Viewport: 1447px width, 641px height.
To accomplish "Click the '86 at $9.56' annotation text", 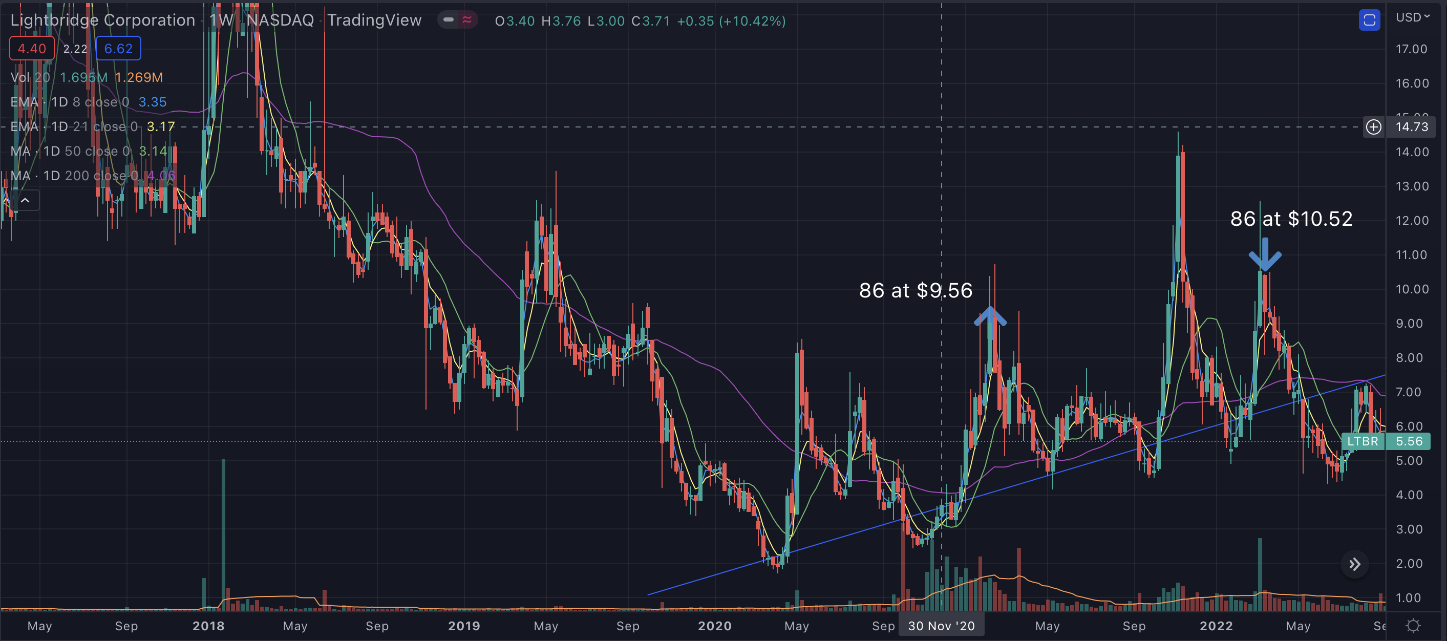I will [x=916, y=291].
